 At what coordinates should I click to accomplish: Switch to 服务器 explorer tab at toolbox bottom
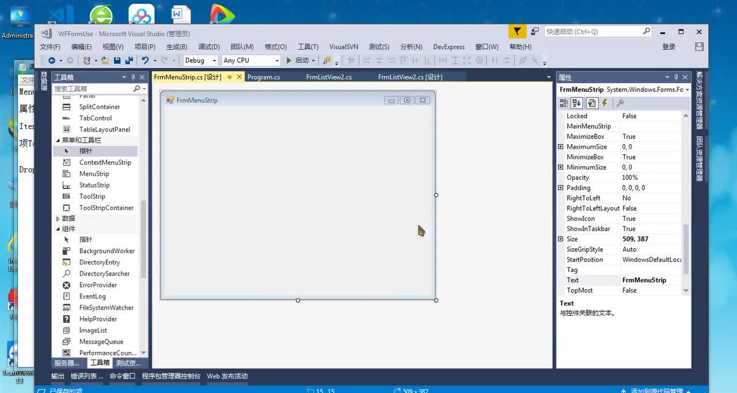pyautogui.click(x=67, y=363)
